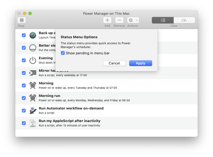Switch to gauge dashboard view
This screenshot has width=213, height=157.
click(184, 20)
